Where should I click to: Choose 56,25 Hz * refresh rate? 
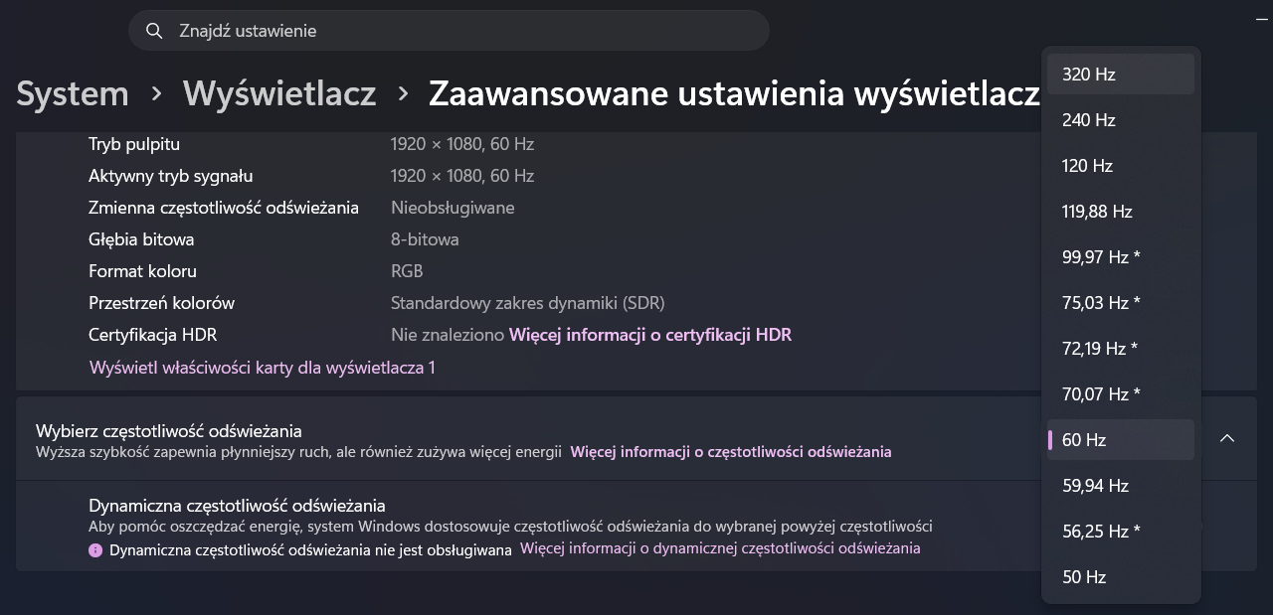[1121, 532]
